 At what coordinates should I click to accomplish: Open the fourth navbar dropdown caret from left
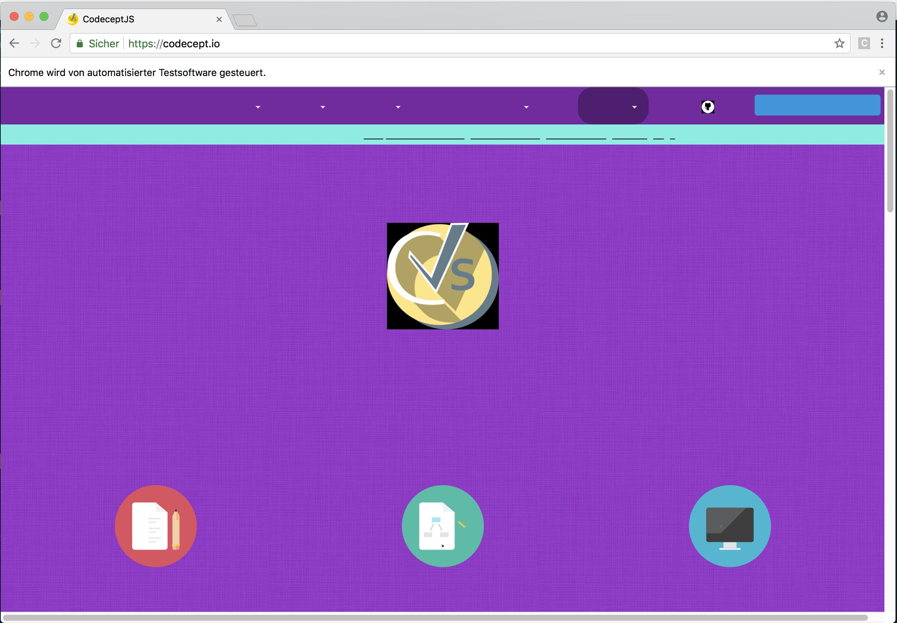(526, 107)
